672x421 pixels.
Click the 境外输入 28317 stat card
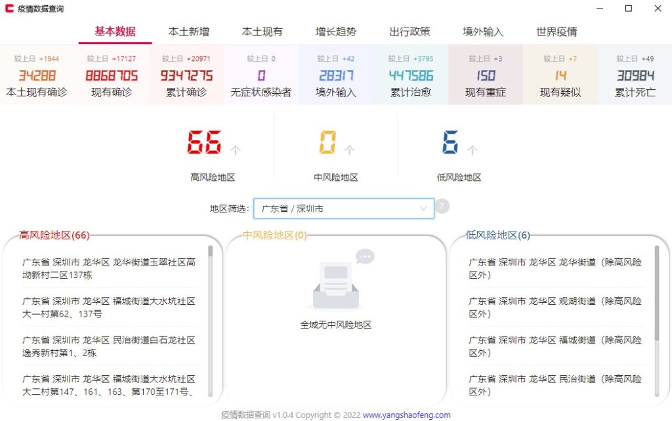pyautogui.click(x=336, y=75)
